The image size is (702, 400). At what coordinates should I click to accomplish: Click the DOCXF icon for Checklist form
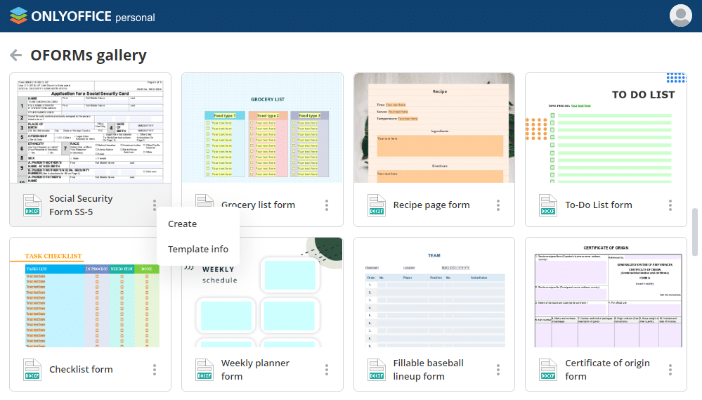pos(32,369)
